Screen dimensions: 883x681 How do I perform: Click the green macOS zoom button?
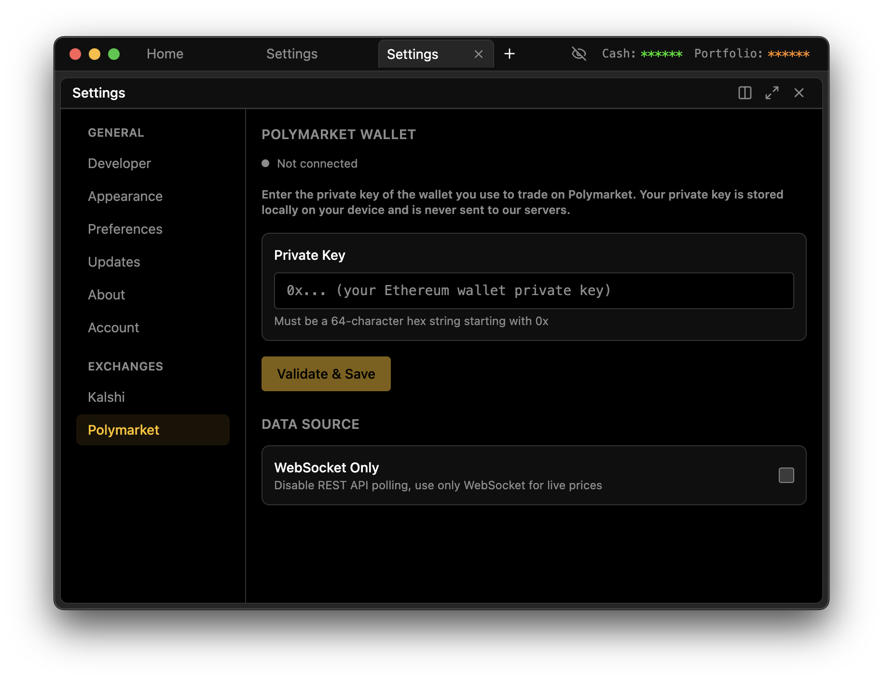(x=114, y=55)
